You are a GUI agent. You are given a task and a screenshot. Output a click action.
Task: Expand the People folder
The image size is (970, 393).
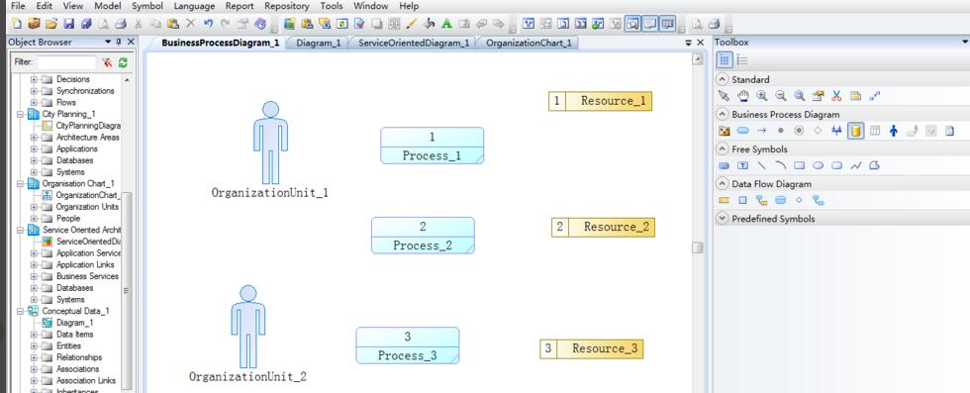click(34, 219)
